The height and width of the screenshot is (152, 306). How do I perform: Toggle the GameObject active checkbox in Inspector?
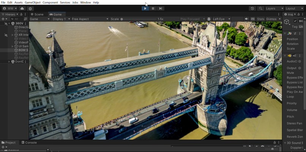pyautogui.click(x=295, y=21)
